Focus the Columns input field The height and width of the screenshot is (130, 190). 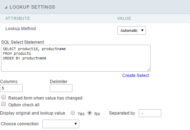click(11, 88)
